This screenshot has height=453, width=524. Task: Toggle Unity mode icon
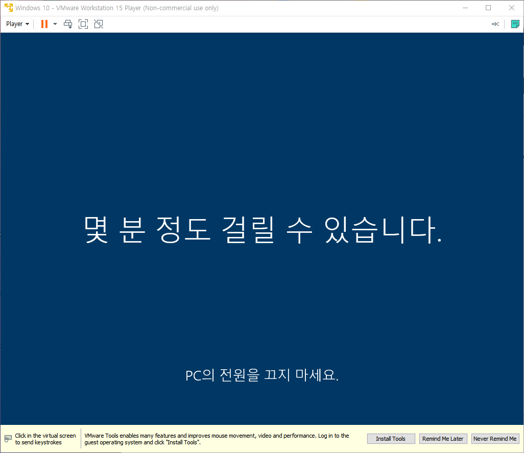[x=99, y=23]
